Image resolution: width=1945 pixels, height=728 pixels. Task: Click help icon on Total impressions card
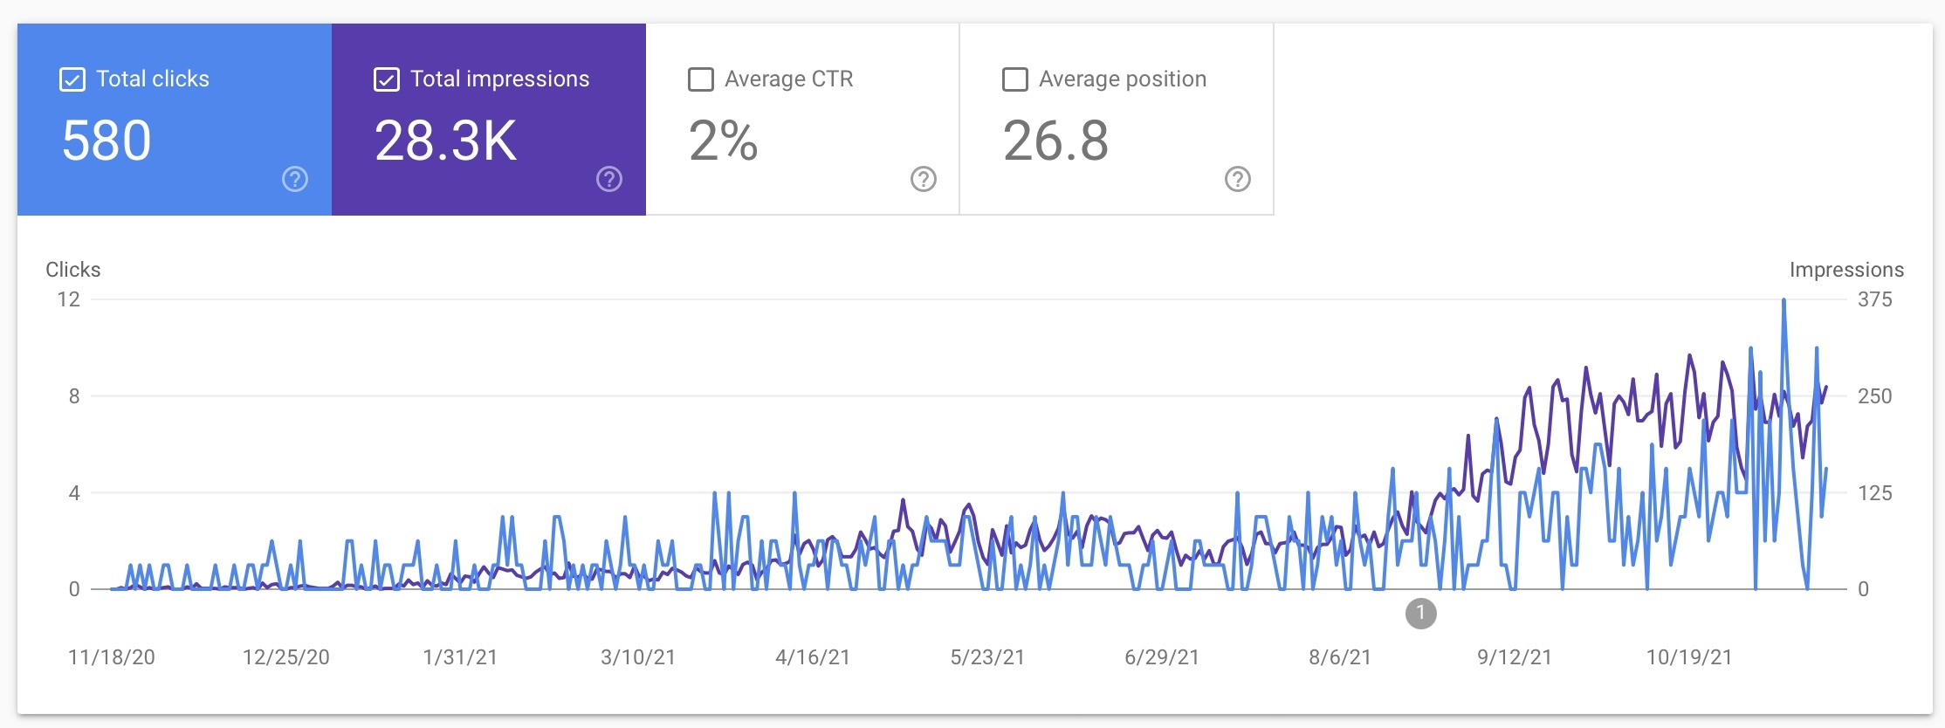click(x=609, y=180)
